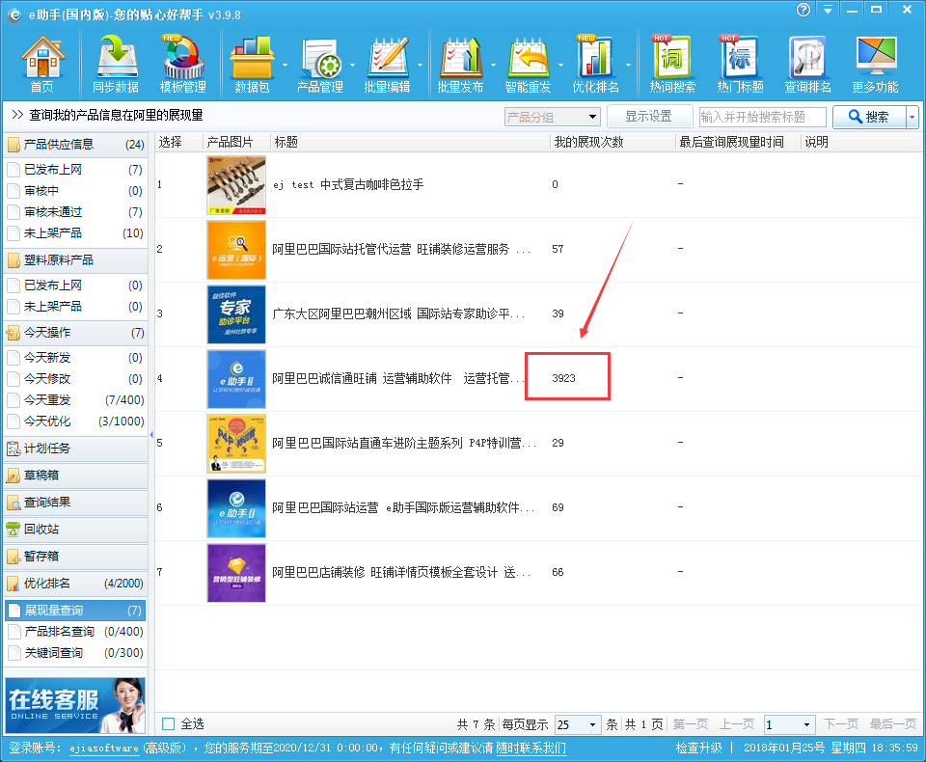Viewport: 926px width, 762px height.
Task: Select 今天修改 in sidebar
Action: point(75,379)
